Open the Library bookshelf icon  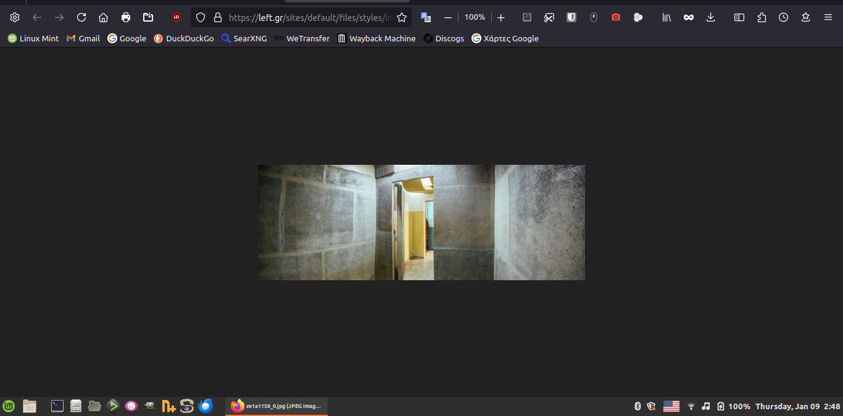click(x=667, y=17)
